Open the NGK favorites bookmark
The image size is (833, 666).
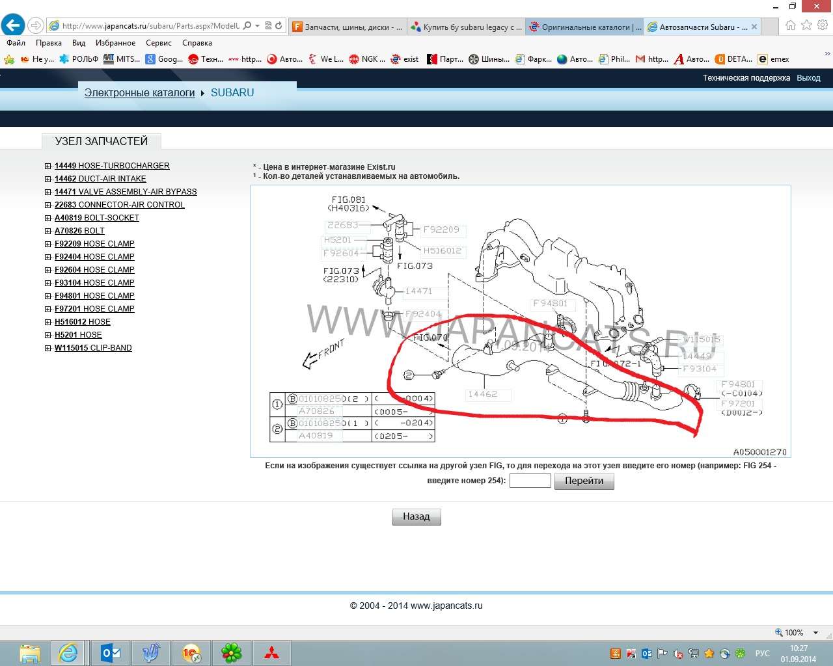[367, 59]
